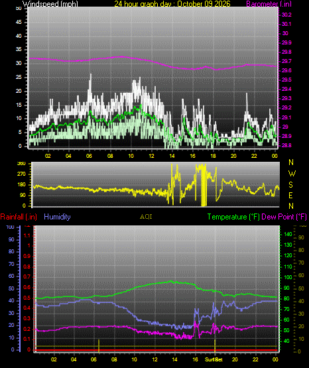Select the 45 windspeed scale value
The image size is (309, 368).
tap(19, 23)
